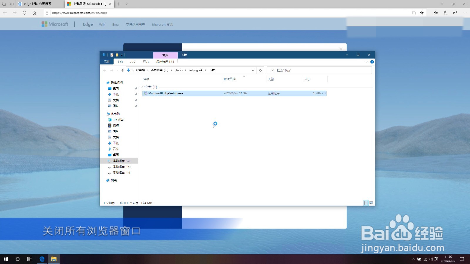Click the Edge browser home button
This screenshot has width=470, height=264.
coord(34,13)
